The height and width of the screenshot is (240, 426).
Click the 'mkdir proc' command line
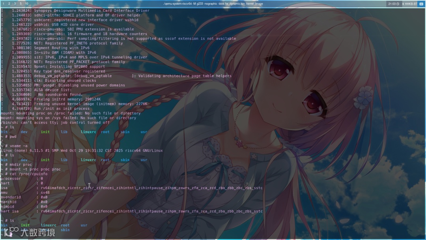16,165
